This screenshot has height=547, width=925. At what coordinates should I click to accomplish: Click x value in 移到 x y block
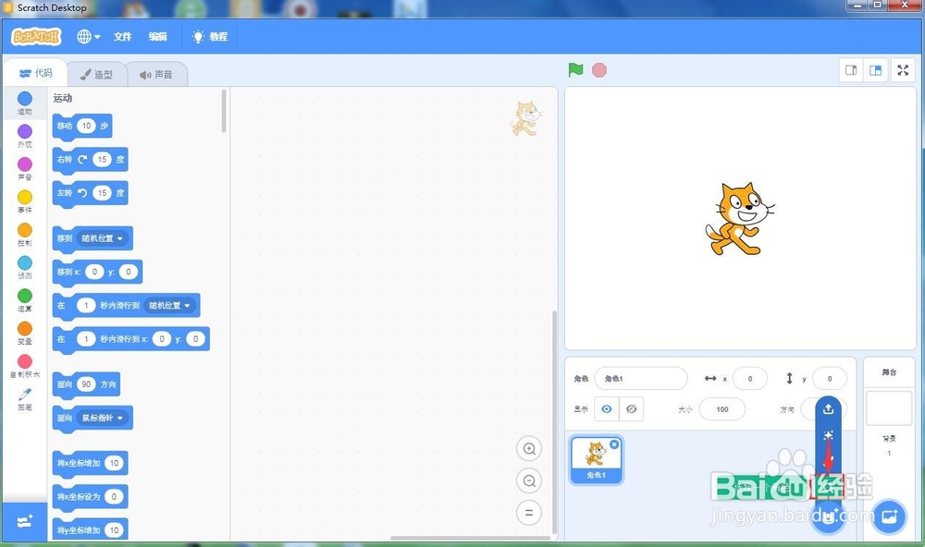pyautogui.click(x=94, y=272)
